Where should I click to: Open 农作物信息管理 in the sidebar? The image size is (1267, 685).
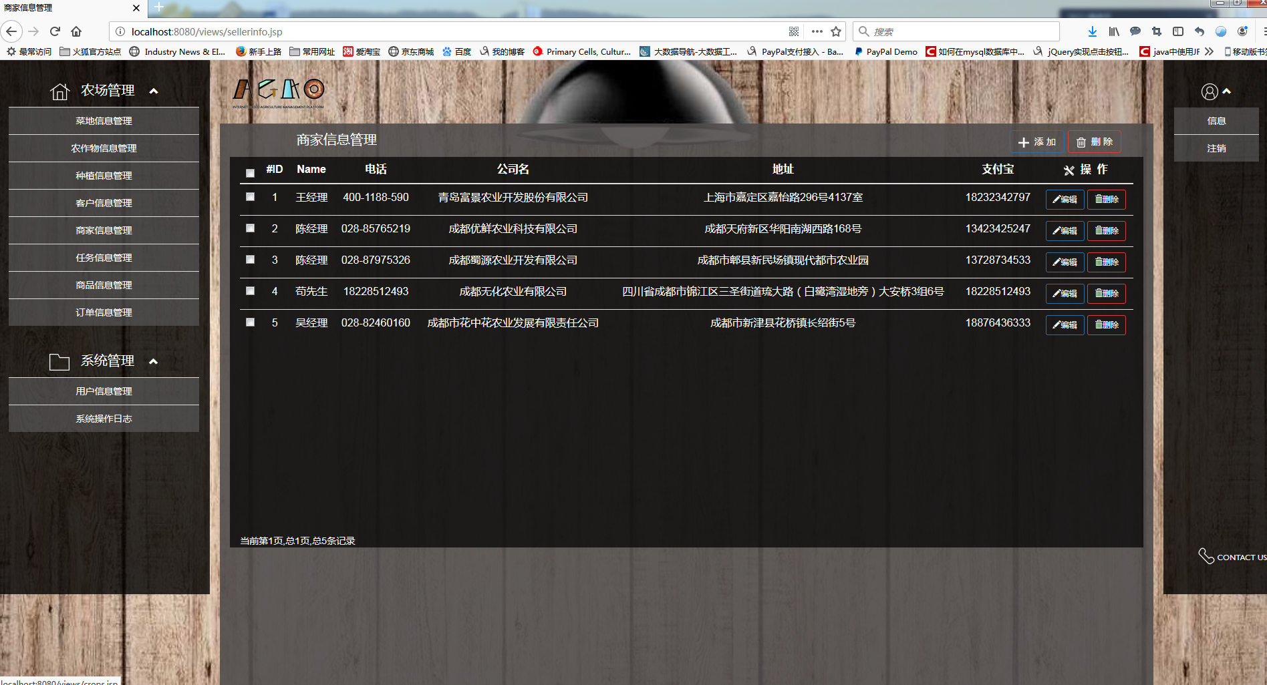[x=104, y=148]
